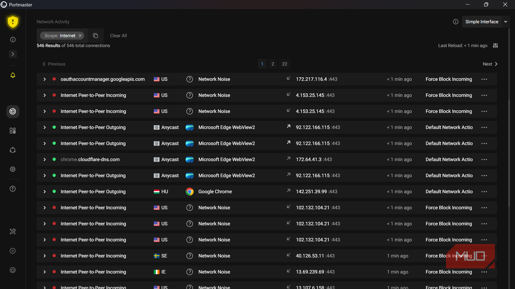Open the SPN network icon in the sidebar
The width and height of the screenshot is (515, 289).
point(13,150)
